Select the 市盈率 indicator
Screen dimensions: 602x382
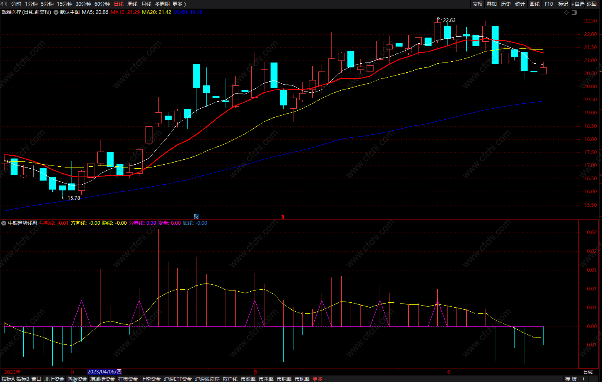point(248,379)
